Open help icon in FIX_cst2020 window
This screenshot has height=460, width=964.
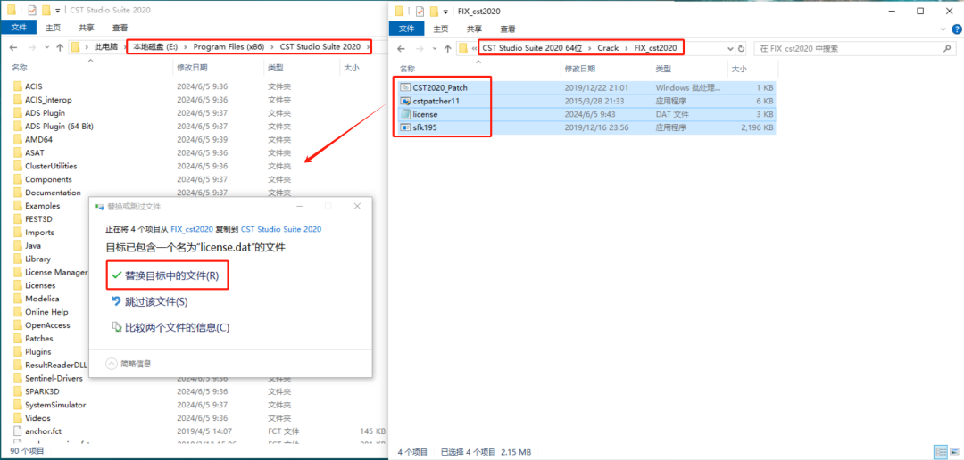955,29
